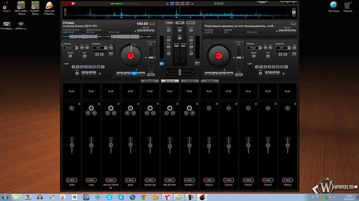Viewport: 359px width, 201px height.
Task: Open Skype from the taskbar
Action: pos(121,197)
